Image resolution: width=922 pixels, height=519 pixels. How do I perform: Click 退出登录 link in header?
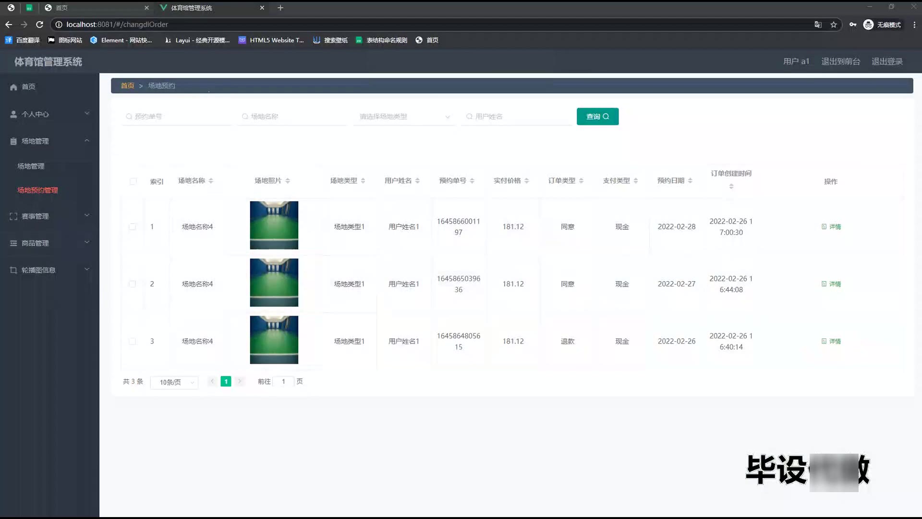887,62
